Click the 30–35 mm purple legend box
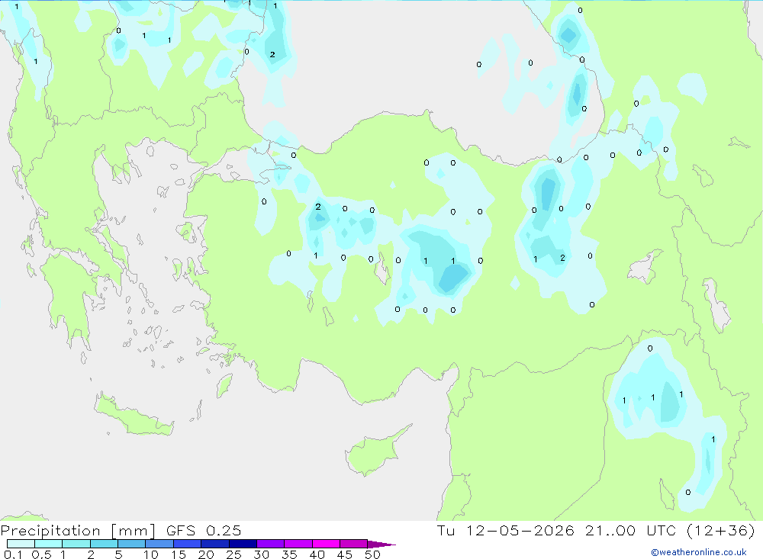 click(271, 544)
